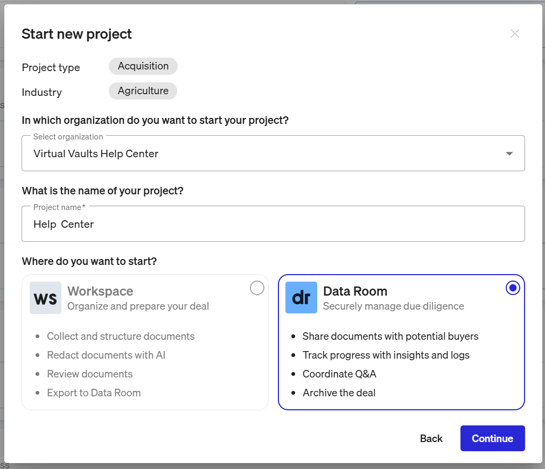Click 'Organize and prepare your deal' subtitle
This screenshot has height=469, width=545.
138,306
